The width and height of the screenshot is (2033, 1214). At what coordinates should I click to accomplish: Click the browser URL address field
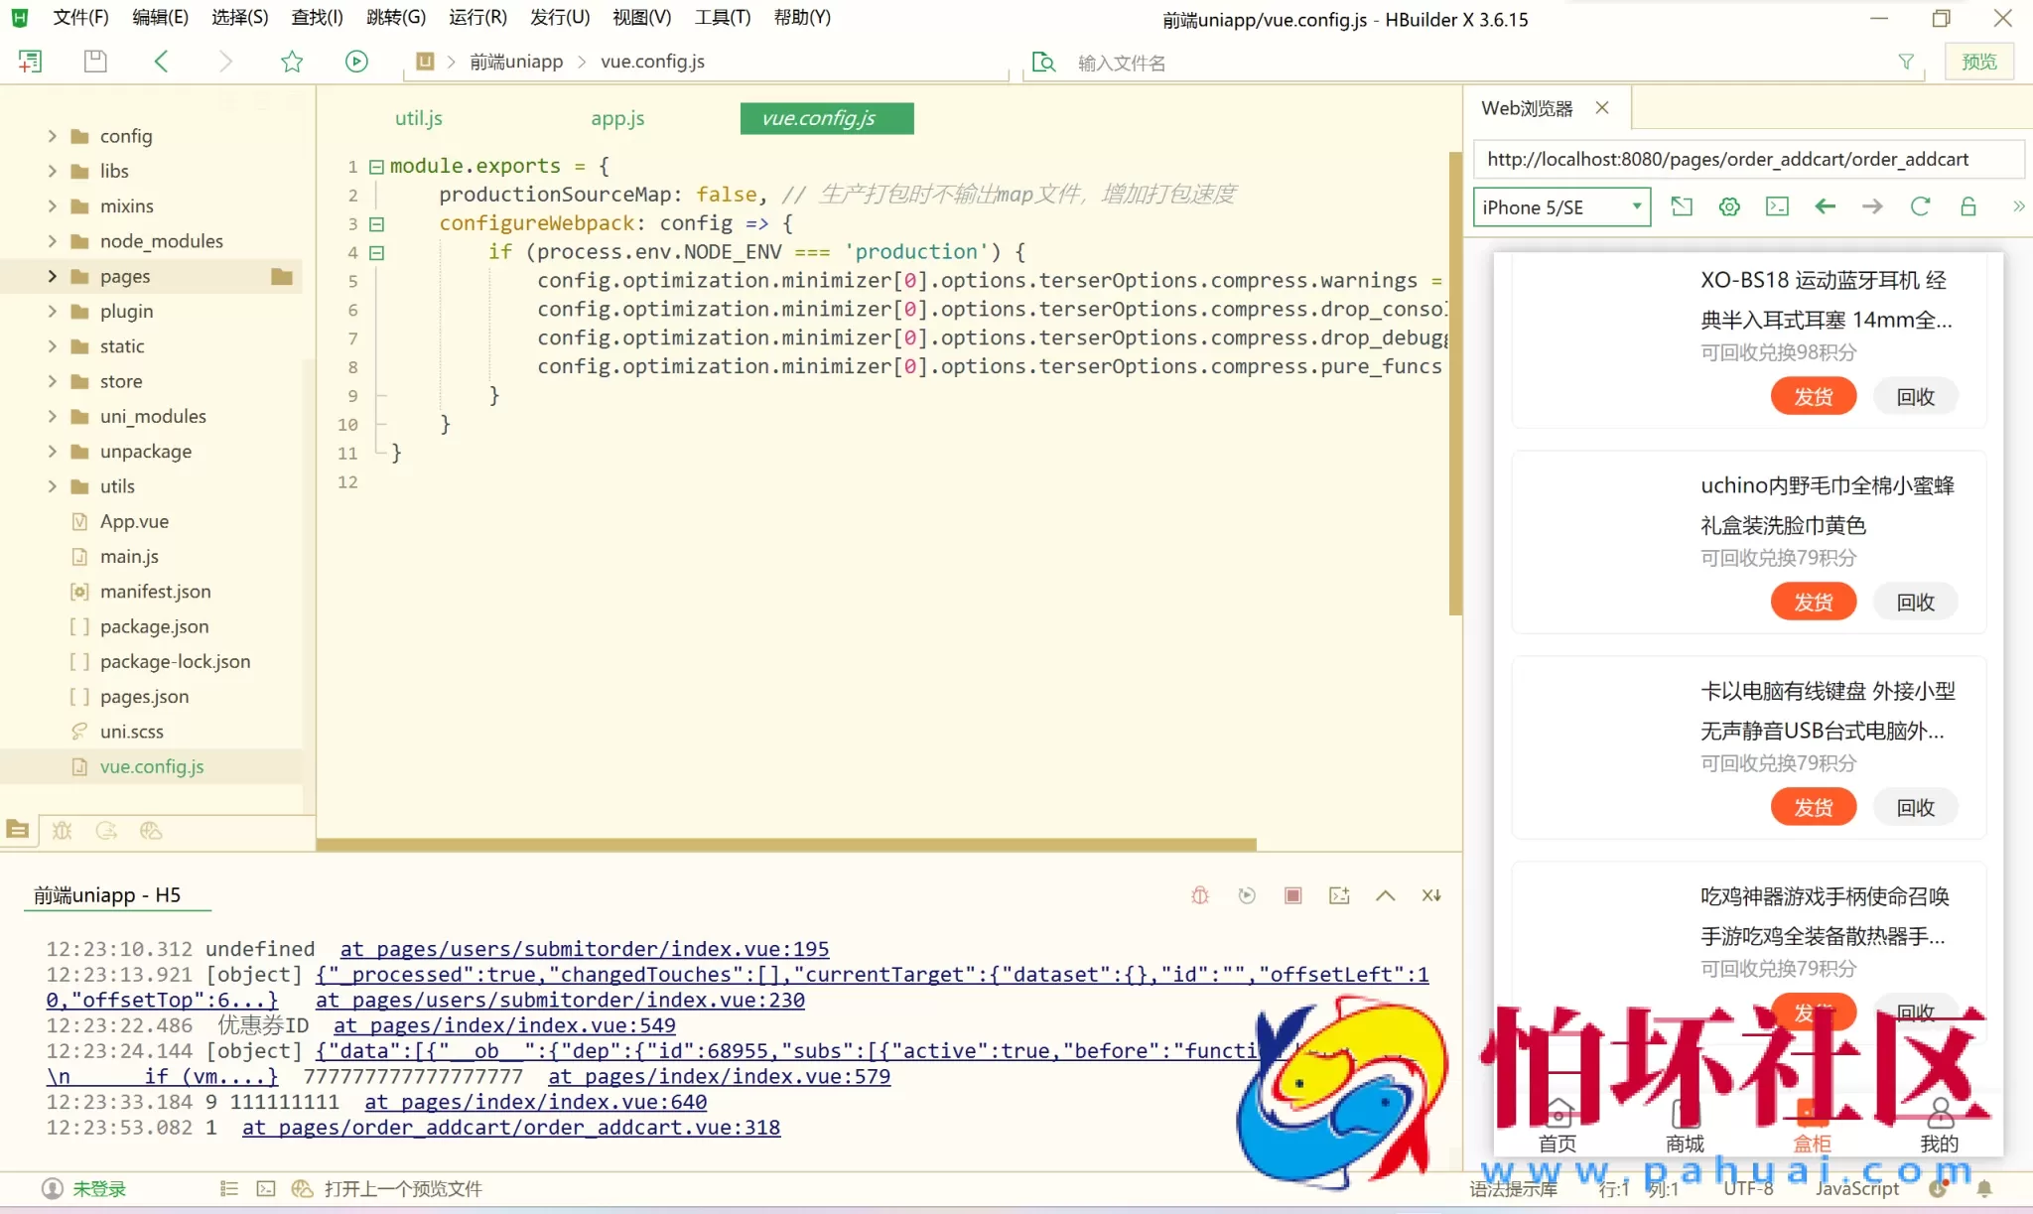1747,159
